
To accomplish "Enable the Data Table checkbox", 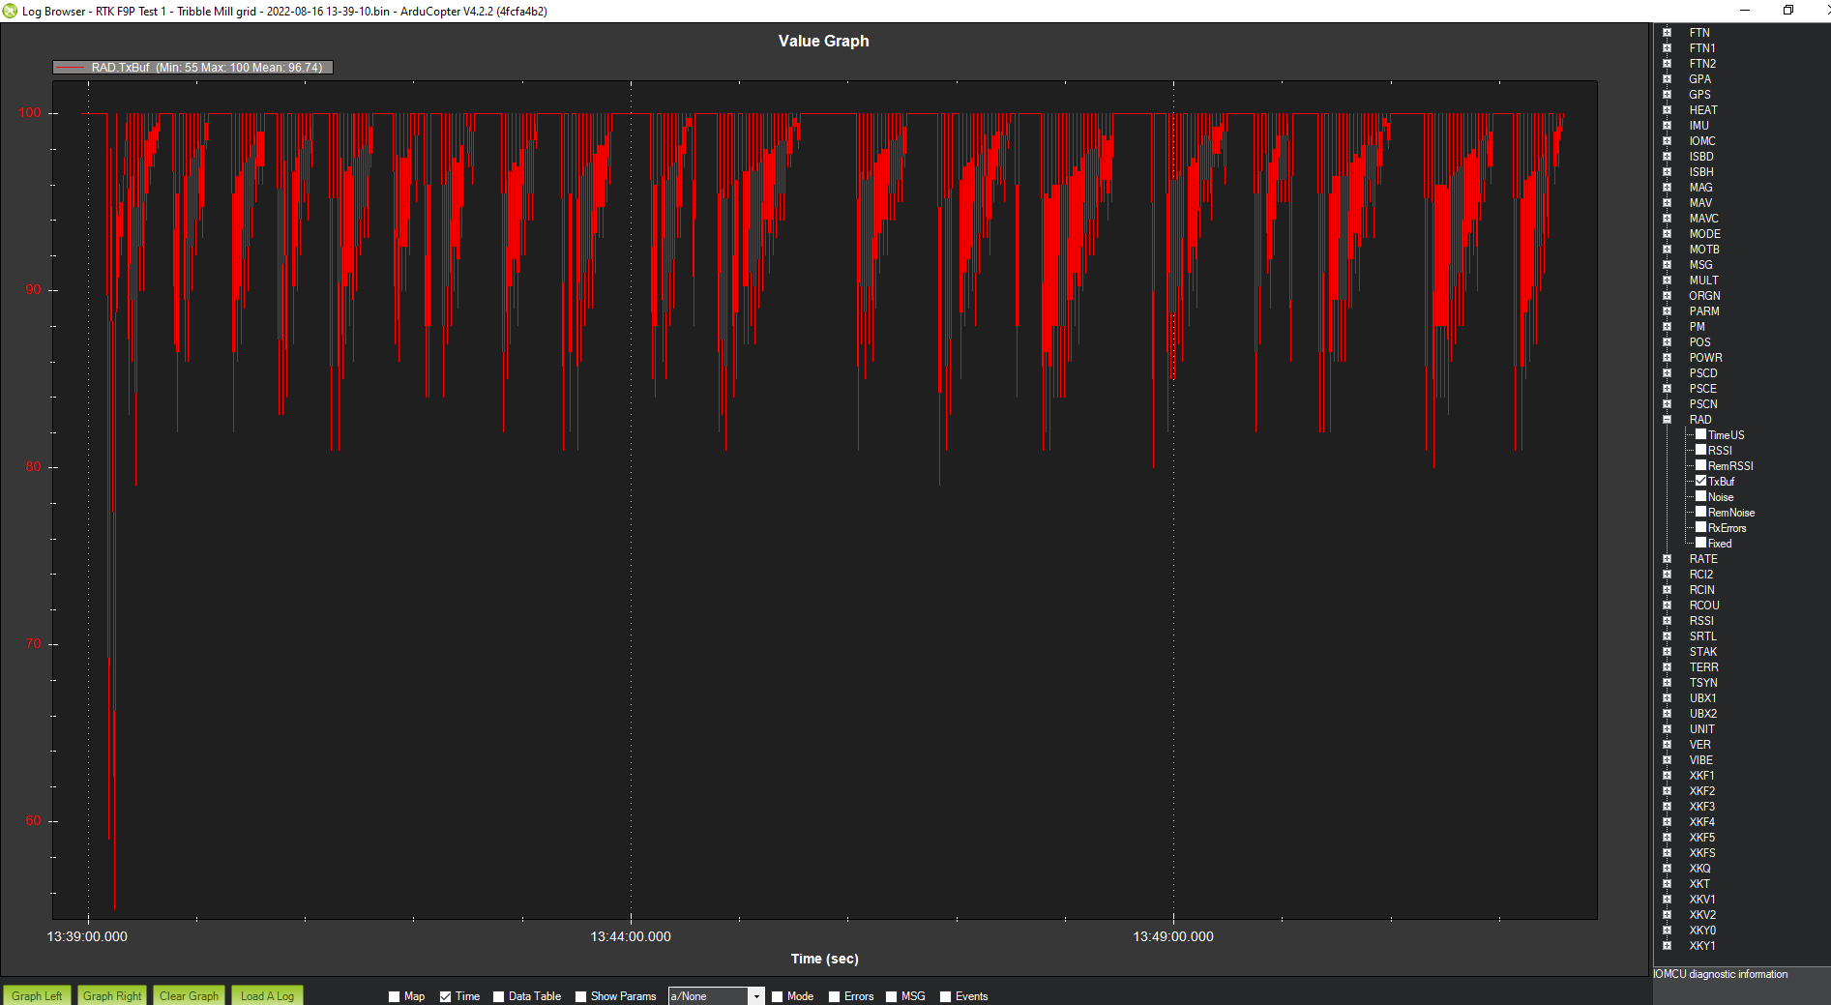I will pos(498,996).
